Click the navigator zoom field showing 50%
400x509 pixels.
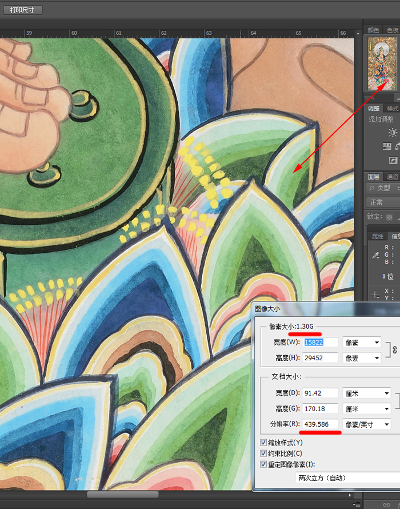pyautogui.click(x=378, y=98)
